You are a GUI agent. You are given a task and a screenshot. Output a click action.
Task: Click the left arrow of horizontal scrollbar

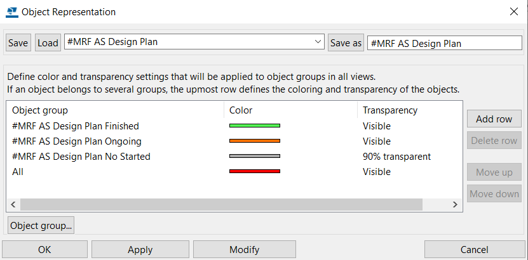(14, 204)
